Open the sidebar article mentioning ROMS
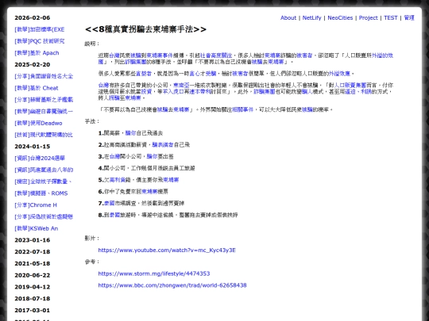 click(x=41, y=193)
